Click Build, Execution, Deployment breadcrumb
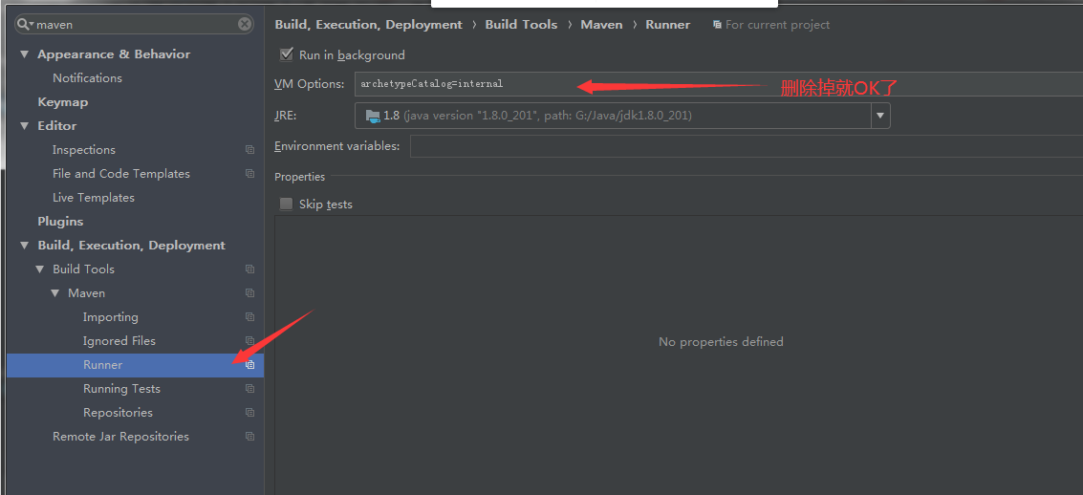 click(x=368, y=24)
